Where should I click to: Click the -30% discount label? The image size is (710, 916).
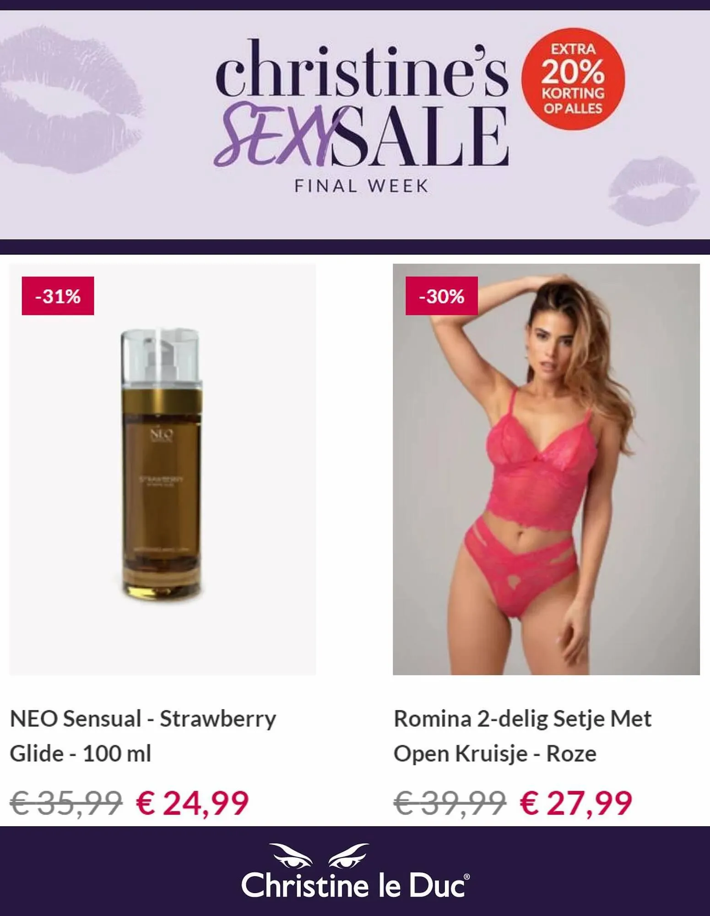tap(441, 296)
